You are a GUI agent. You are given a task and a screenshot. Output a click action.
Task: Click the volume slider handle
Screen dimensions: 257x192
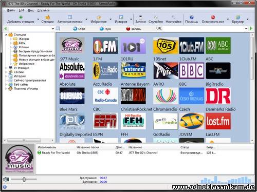(x=24, y=179)
